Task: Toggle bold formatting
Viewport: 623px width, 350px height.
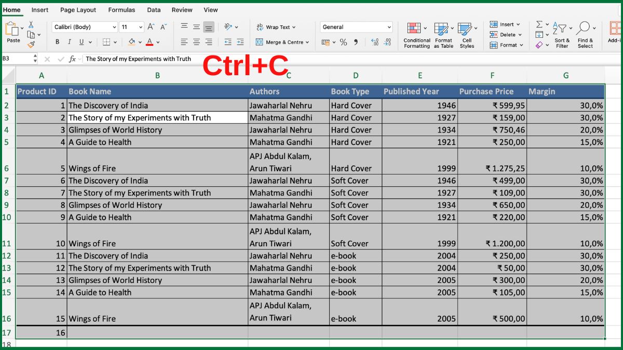Action: point(57,42)
